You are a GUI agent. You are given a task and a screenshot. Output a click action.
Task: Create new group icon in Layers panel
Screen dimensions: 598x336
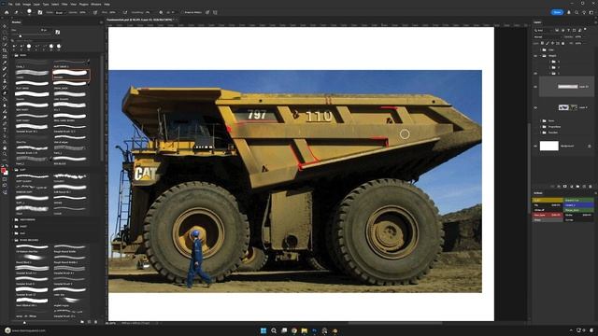pos(577,187)
